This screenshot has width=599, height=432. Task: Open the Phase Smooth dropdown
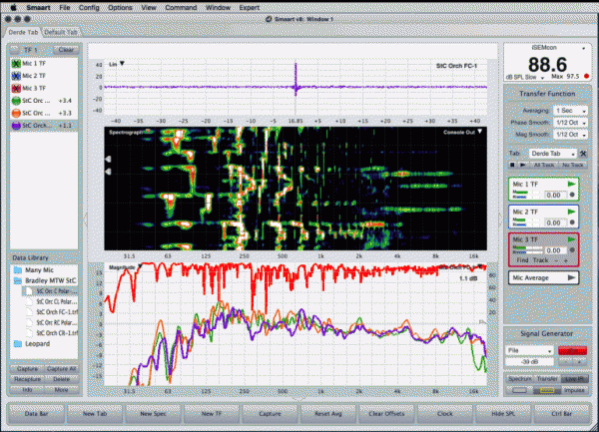click(570, 123)
